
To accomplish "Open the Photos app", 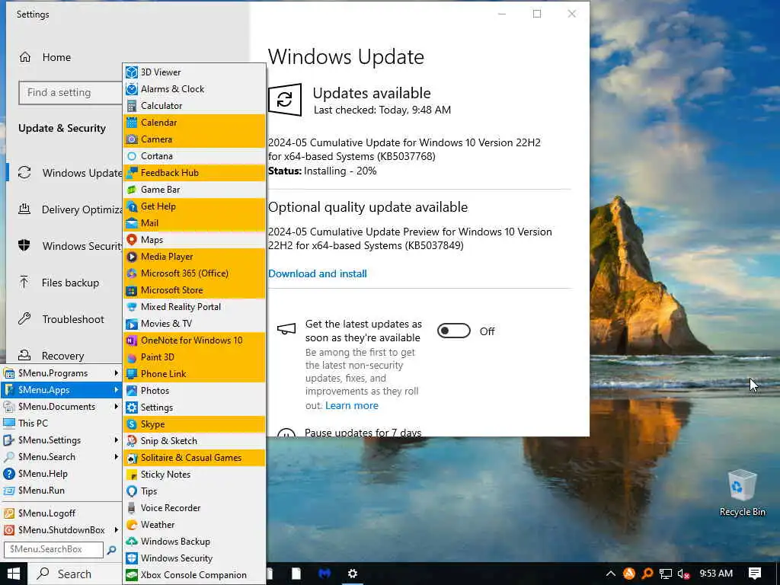I will [194, 391].
